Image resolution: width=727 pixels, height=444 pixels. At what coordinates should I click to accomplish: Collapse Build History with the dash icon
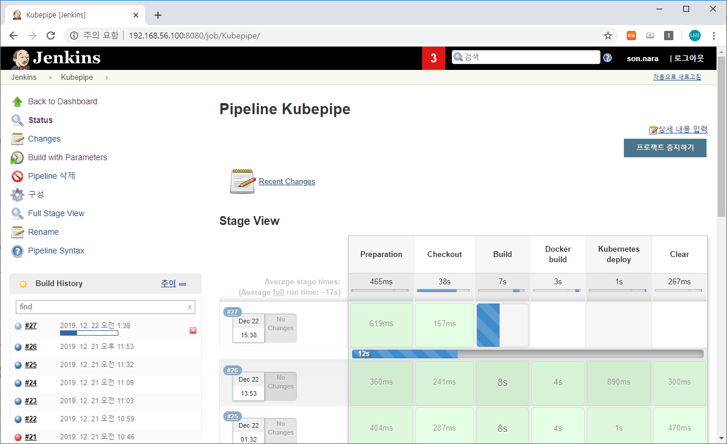[182, 284]
